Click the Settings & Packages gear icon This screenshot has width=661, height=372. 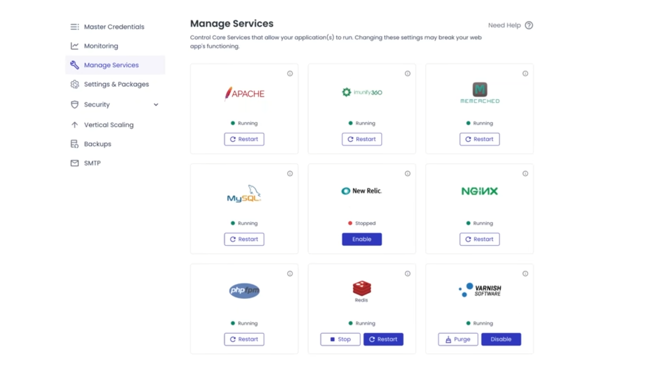(74, 84)
